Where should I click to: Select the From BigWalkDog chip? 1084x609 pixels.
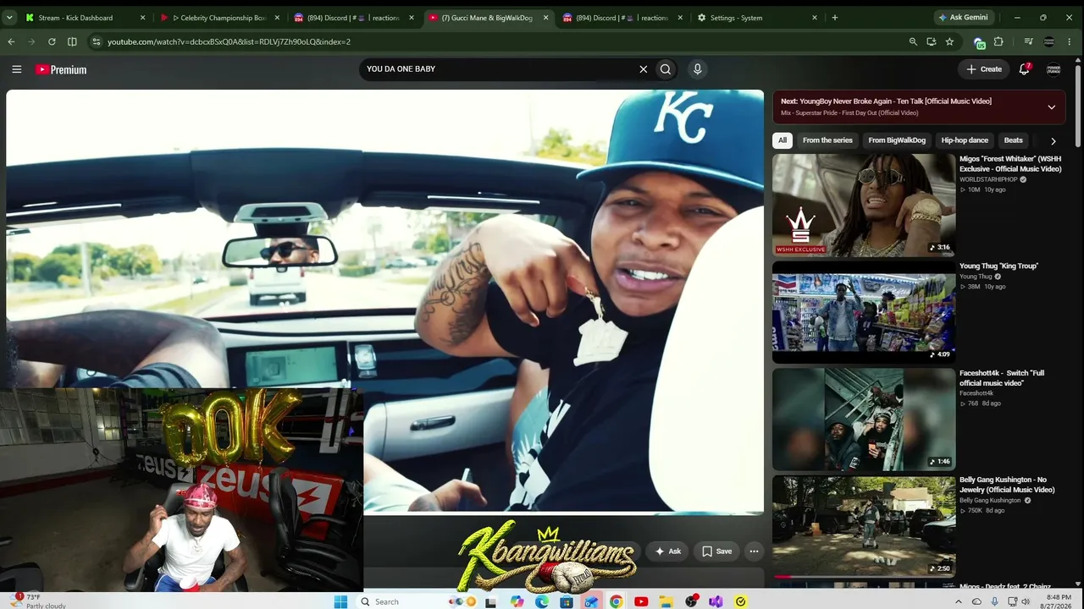click(x=897, y=140)
